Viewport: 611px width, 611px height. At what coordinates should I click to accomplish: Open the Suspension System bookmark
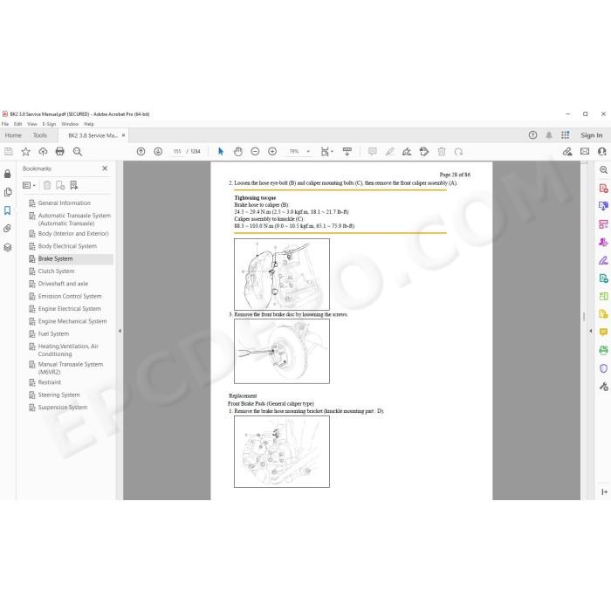(x=63, y=408)
